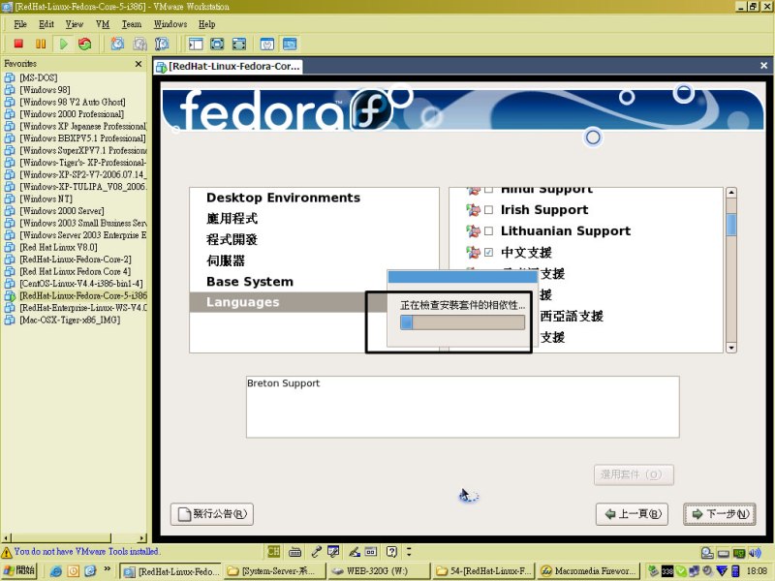Open the Help menu
The width and height of the screenshot is (775, 581).
point(207,24)
